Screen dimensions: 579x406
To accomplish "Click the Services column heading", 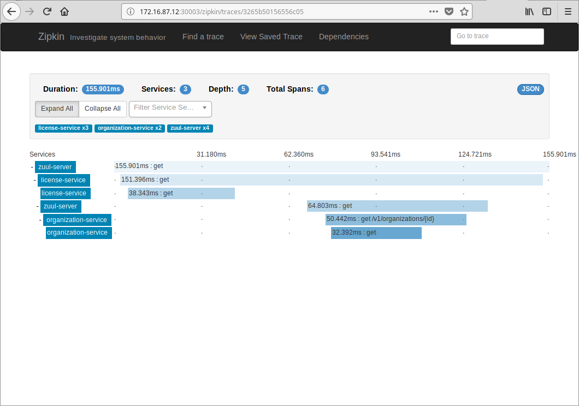I will [x=43, y=154].
